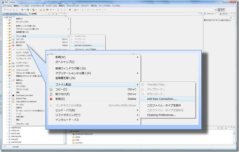This screenshot has height=152, width=239.
Task: Select the cache folder in bottom panel
Action: pos(78,137)
